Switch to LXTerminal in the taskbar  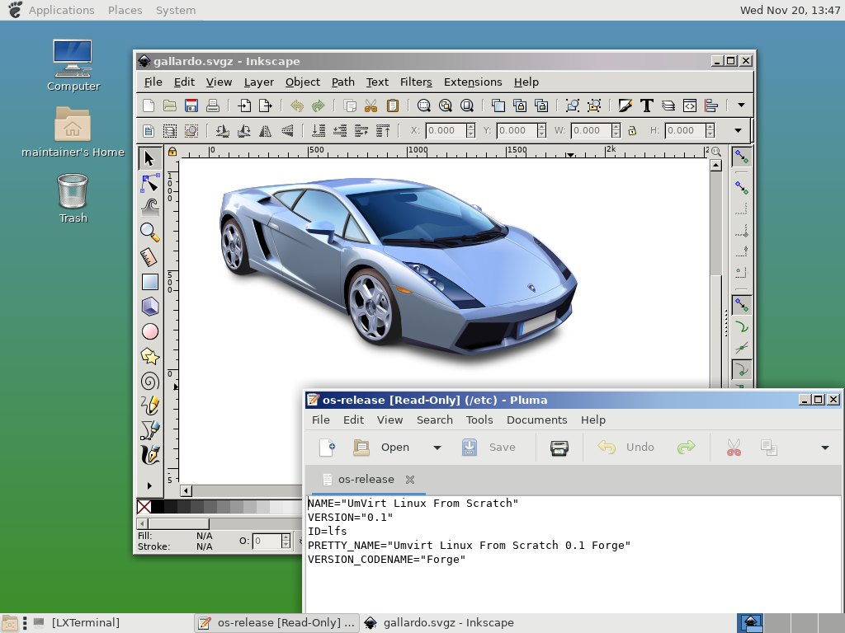point(78,623)
